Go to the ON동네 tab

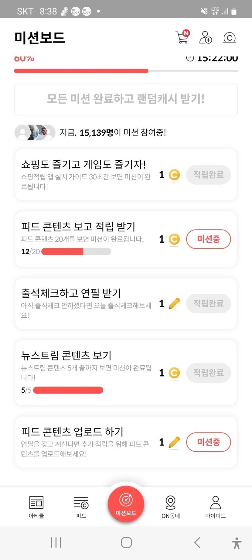click(x=171, y=507)
